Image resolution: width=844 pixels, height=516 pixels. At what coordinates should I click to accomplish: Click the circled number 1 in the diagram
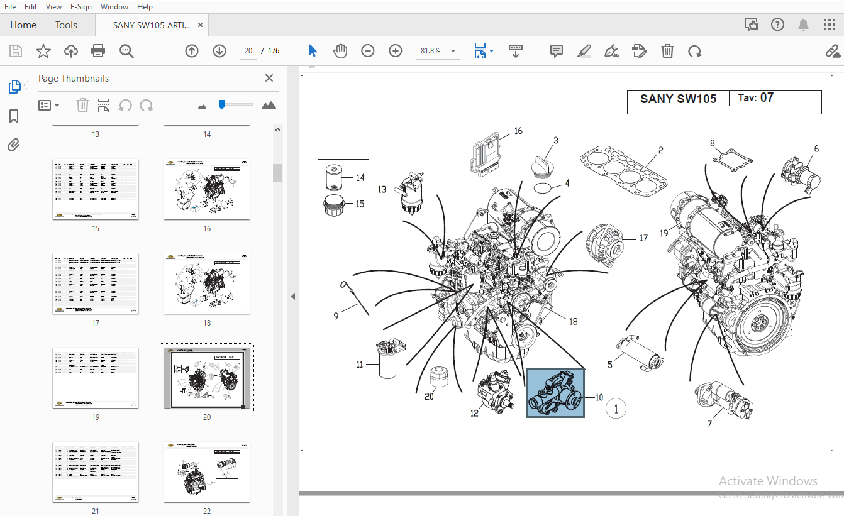(x=616, y=409)
